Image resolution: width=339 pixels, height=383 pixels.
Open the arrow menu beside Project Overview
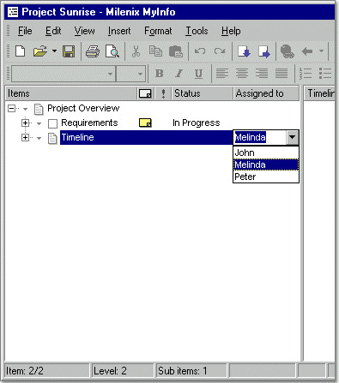pos(26,109)
